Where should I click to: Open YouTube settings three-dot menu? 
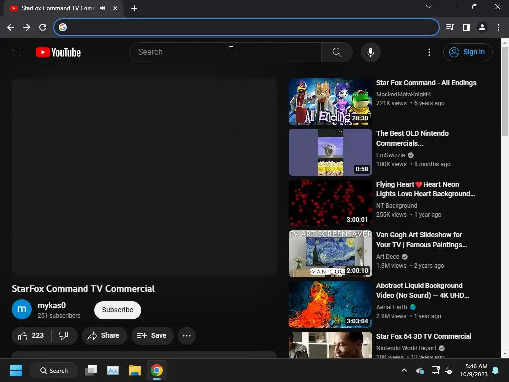coord(429,52)
